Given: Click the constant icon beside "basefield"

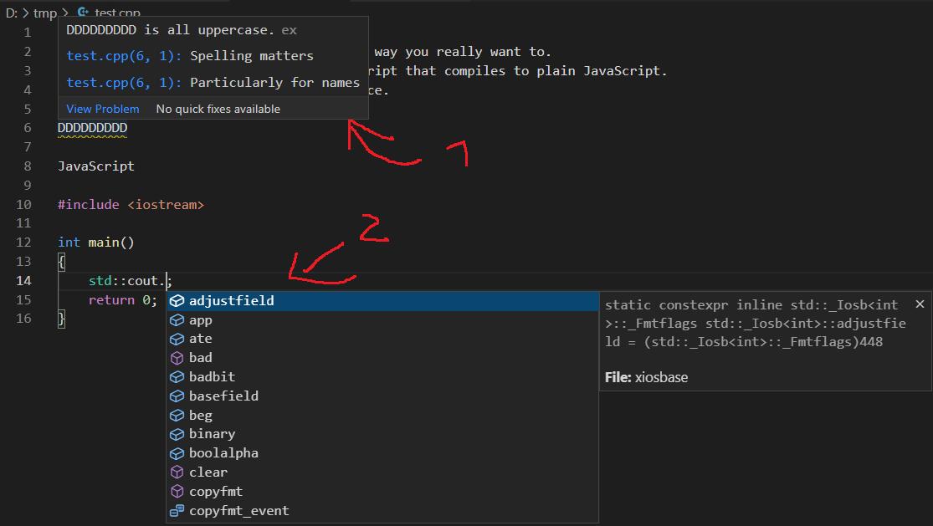Looking at the screenshot, I should (177, 396).
